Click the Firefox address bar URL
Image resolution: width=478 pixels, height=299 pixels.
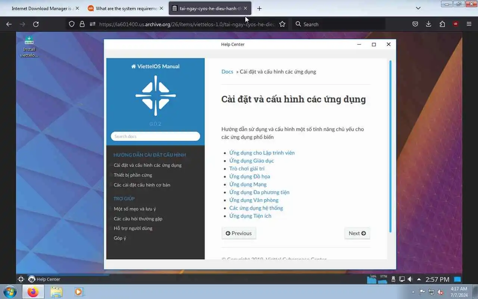(187, 24)
